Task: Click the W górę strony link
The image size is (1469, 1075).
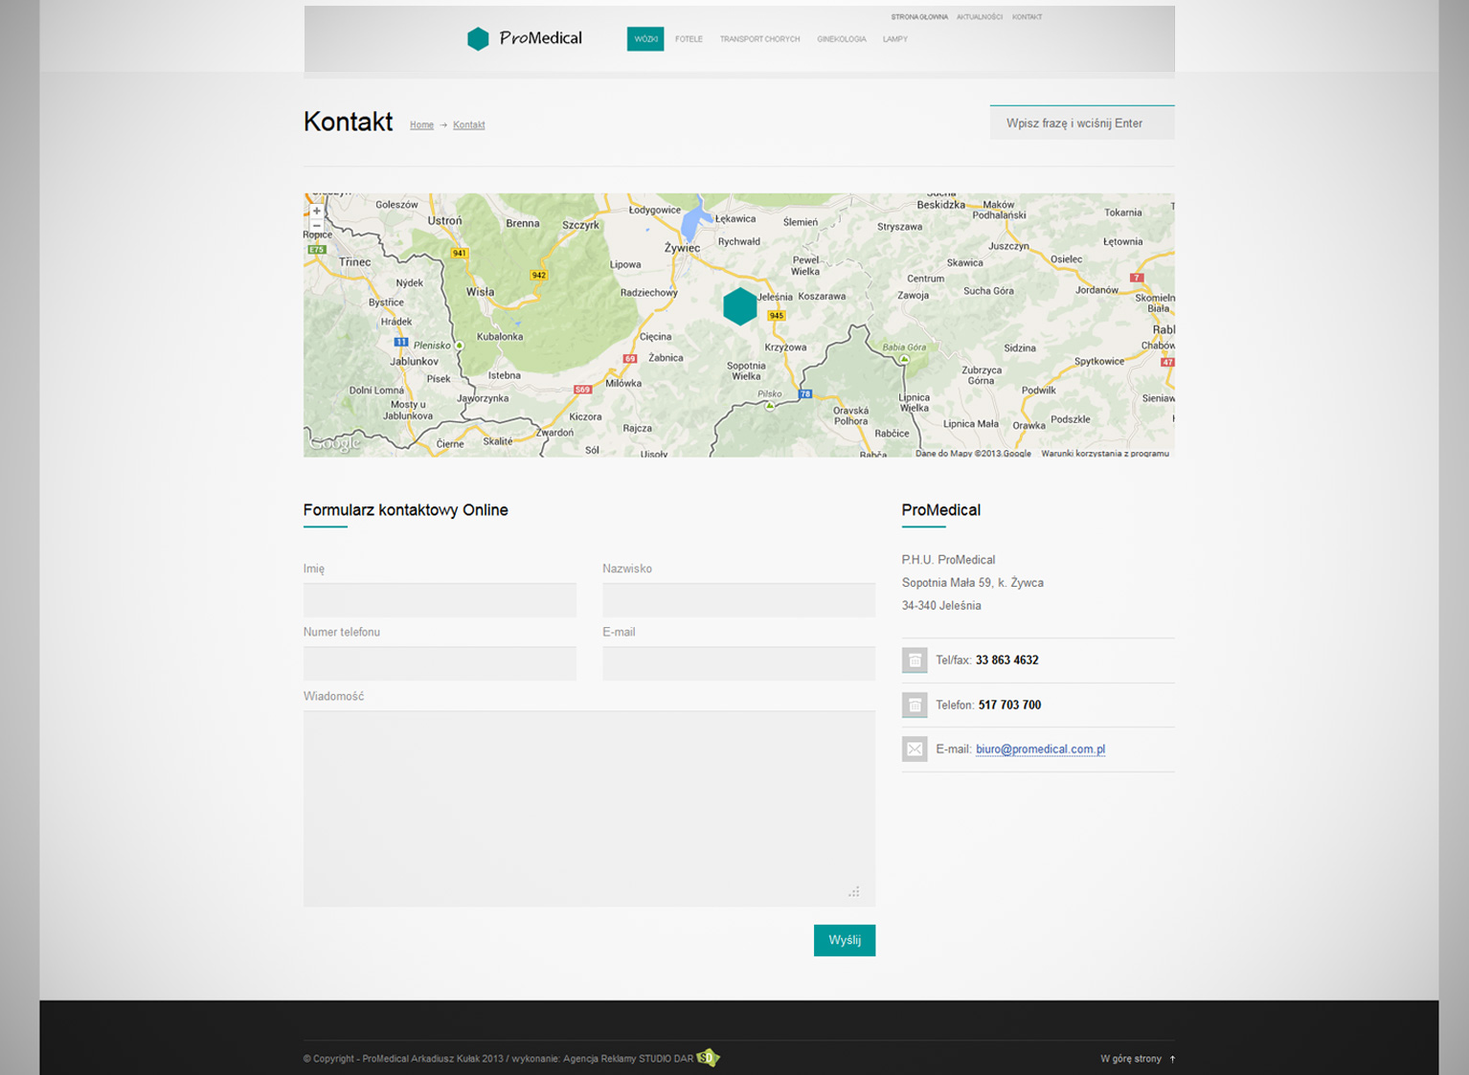Action: click(1138, 1059)
